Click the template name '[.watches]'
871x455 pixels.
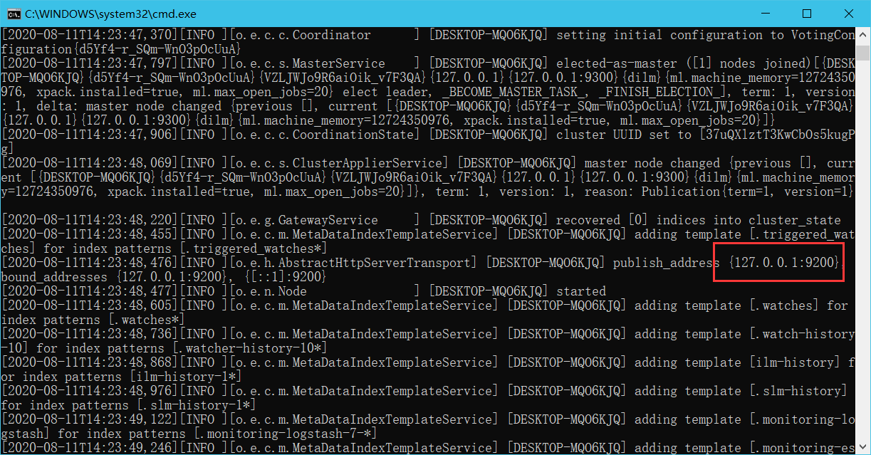784,305
